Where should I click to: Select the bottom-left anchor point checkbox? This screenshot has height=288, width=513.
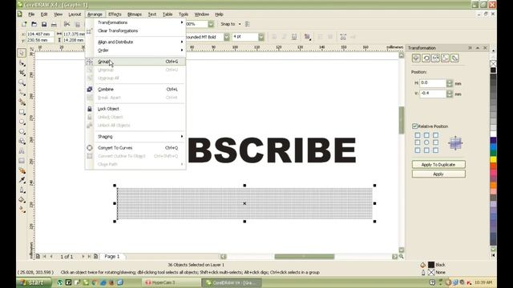[x=418, y=150]
